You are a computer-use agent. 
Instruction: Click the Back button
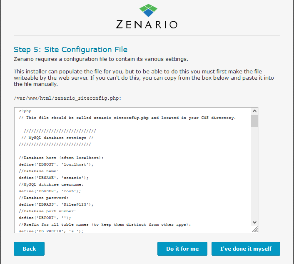pyautogui.click(x=29, y=249)
